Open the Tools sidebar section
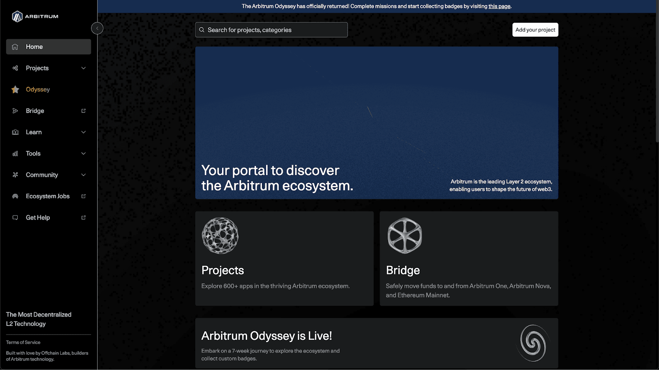Screen dimensions: 659x370 point(49,154)
